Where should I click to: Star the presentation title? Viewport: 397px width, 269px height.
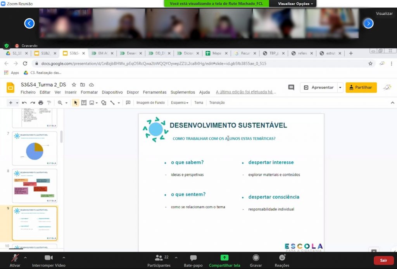point(74,85)
